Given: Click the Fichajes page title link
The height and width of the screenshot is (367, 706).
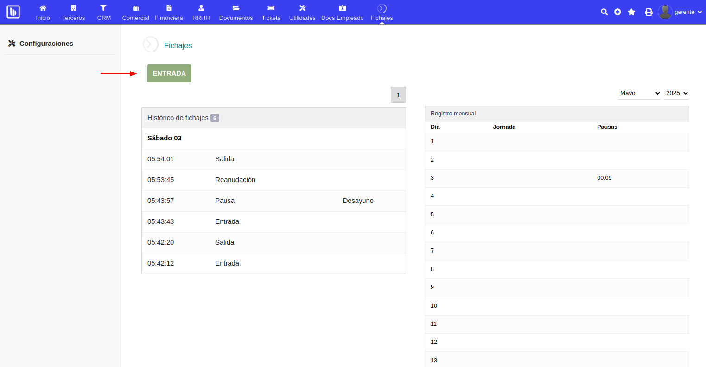Looking at the screenshot, I should (178, 45).
